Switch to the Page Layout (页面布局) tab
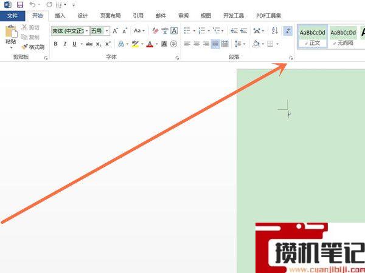Screen dimensions: 365x273 [110, 16]
